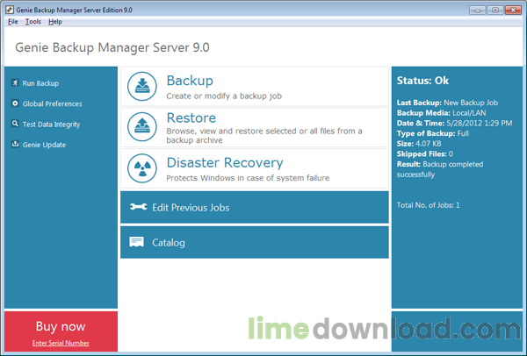Click the Backup heading
527x356 pixels.
click(x=190, y=81)
